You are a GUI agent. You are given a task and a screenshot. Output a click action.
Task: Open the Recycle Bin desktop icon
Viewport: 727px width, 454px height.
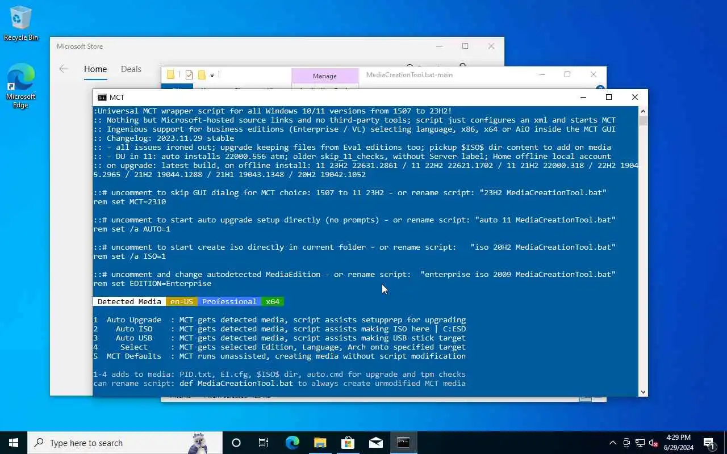[x=20, y=24]
